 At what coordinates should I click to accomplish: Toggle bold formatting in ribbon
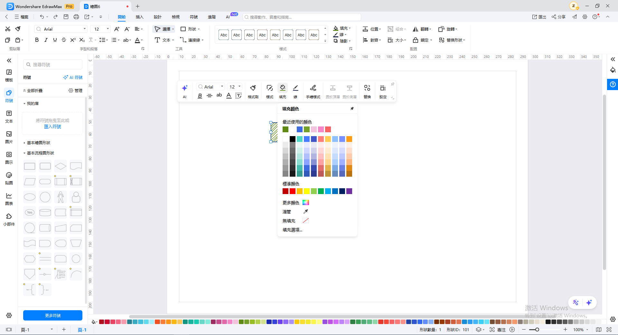pyautogui.click(x=37, y=40)
